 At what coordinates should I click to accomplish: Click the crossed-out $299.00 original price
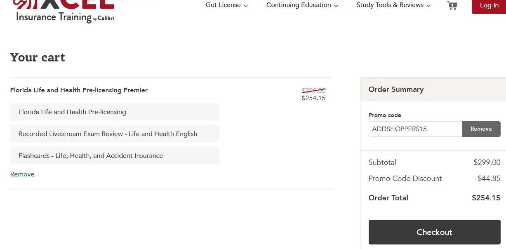pos(313,90)
